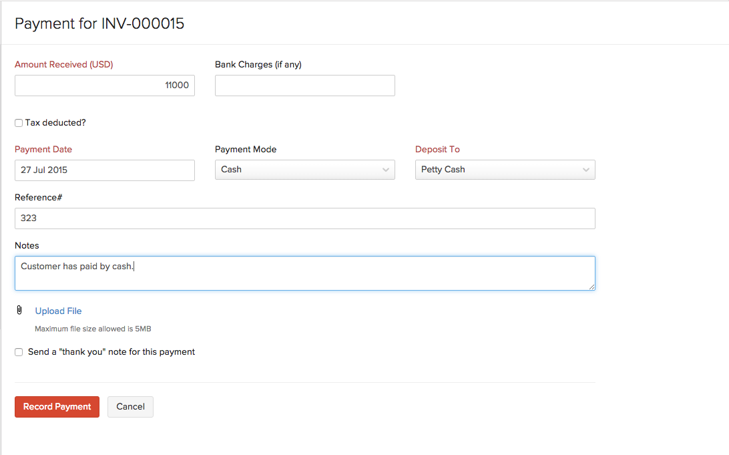Click the Notes textarea resize handle
This screenshot has height=455, width=729.
click(x=592, y=287)
